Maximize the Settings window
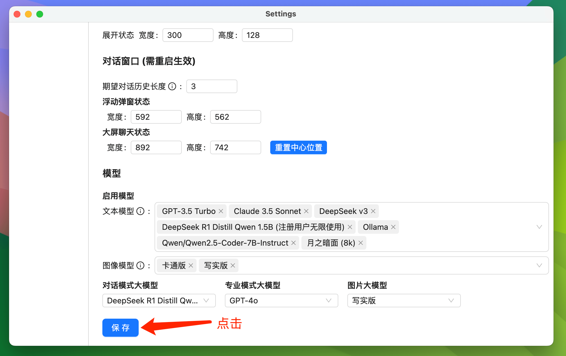Viewport: 566px width, 356px height. pos(40,14)
